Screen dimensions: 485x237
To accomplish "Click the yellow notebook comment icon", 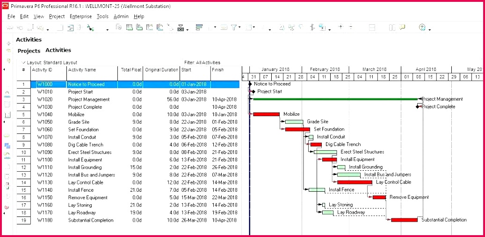I will pos(402,28).
